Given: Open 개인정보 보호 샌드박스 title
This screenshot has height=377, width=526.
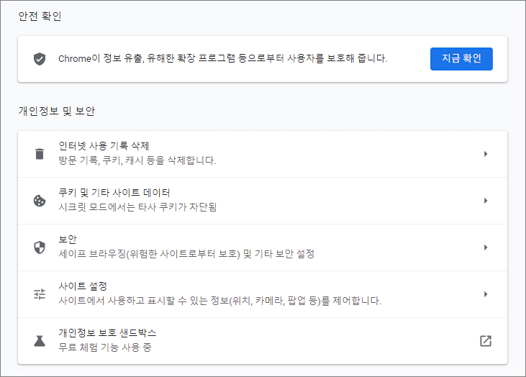Looking at the screenshot, I should [x=107, y=332].
